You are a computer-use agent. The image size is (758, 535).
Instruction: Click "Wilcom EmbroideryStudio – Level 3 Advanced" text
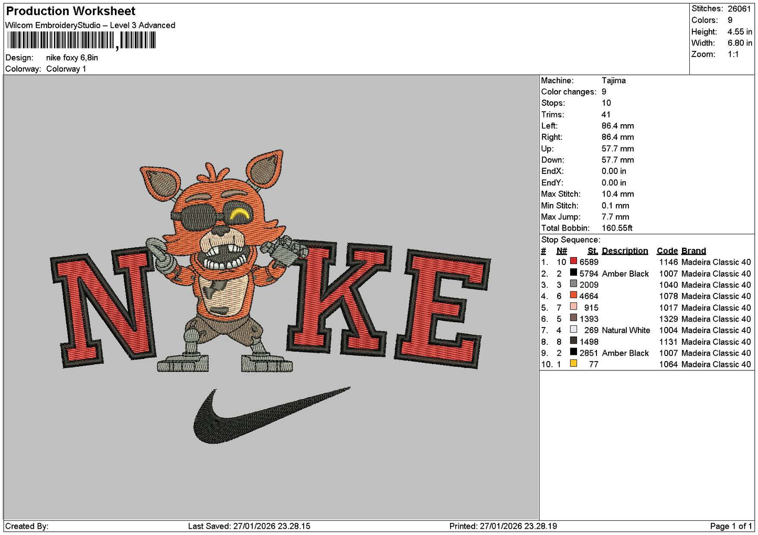tap(90, 25)
